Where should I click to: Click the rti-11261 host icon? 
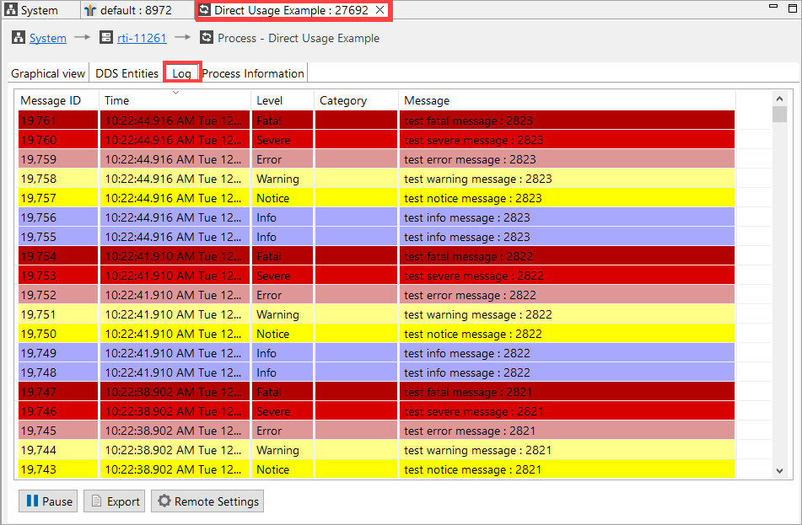click(106, 37)
